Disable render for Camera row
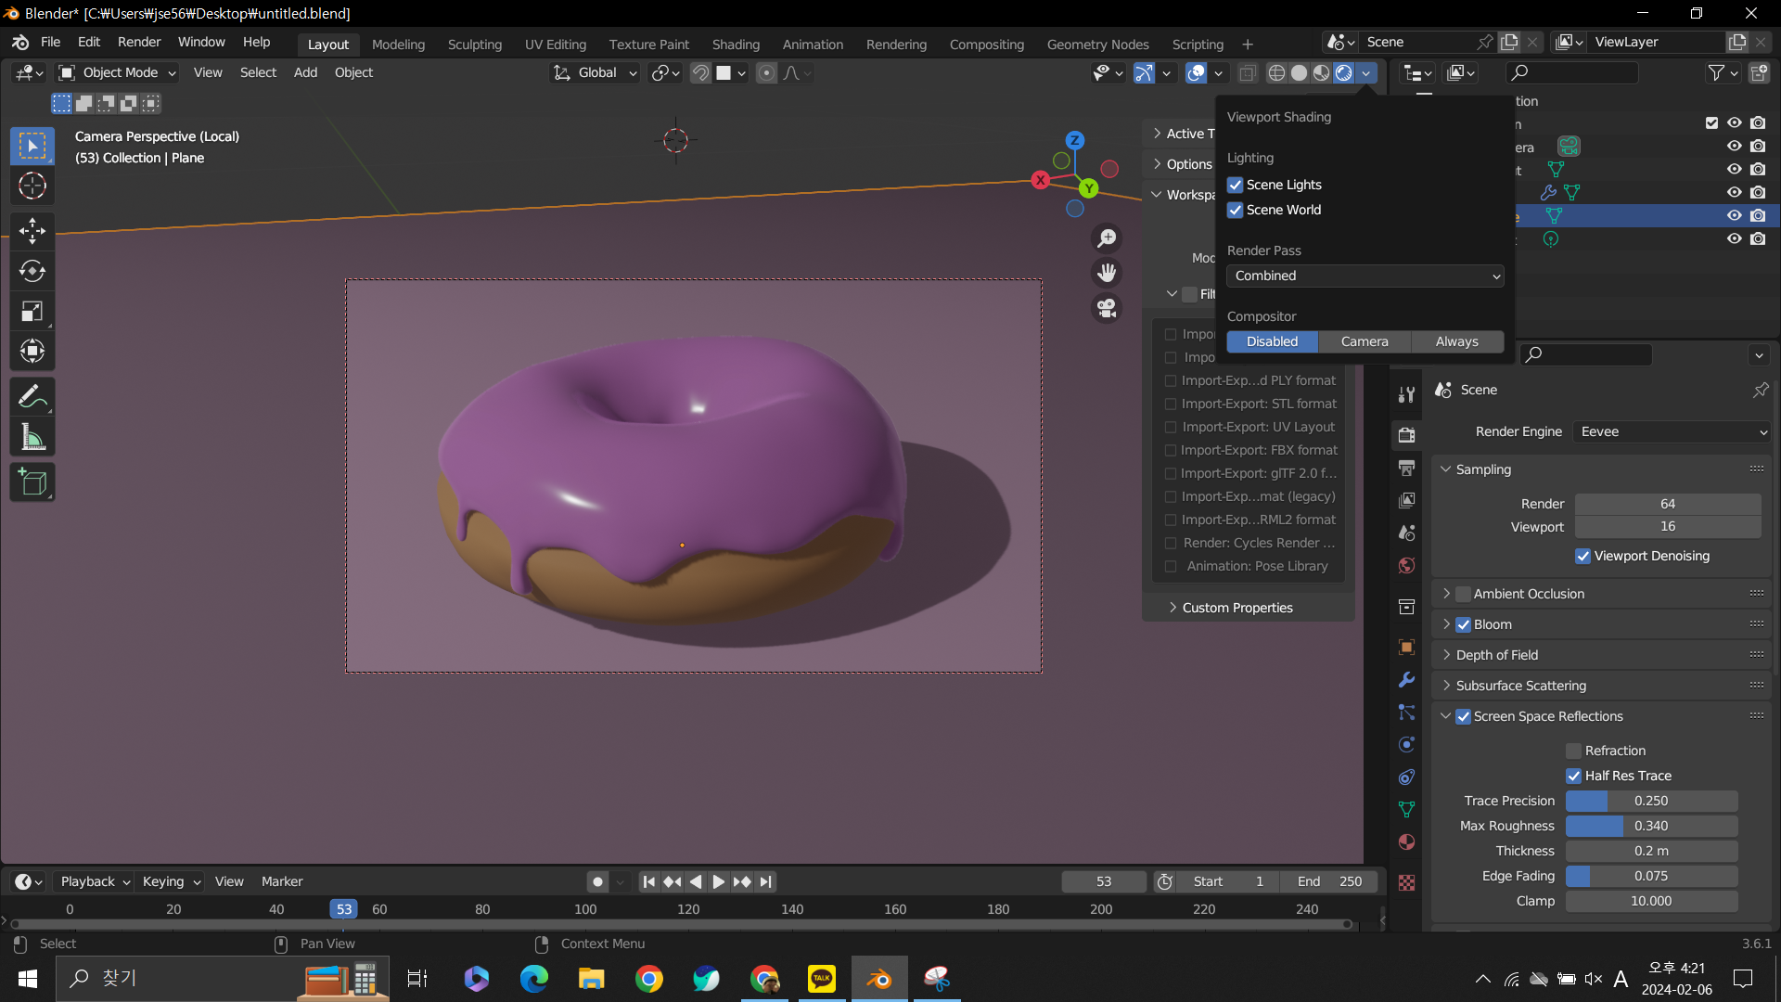The height and width of the screenshot is (1002, 1781). click(x=1758, y=146)
